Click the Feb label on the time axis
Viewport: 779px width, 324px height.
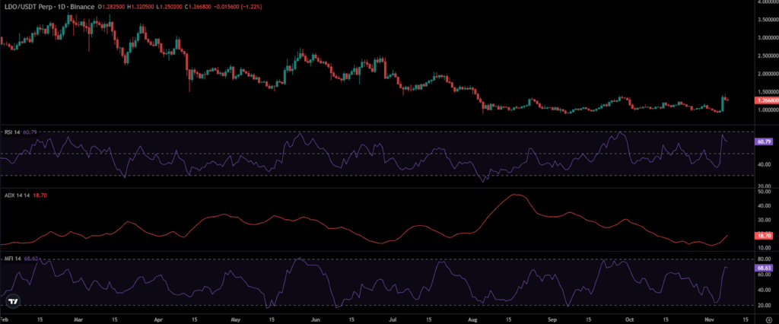pyautogui.click(x=4, y=319)
